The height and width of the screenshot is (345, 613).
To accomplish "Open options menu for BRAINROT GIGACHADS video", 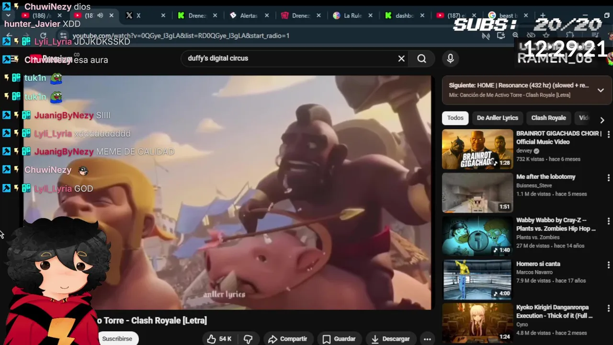I will (608, 134).
